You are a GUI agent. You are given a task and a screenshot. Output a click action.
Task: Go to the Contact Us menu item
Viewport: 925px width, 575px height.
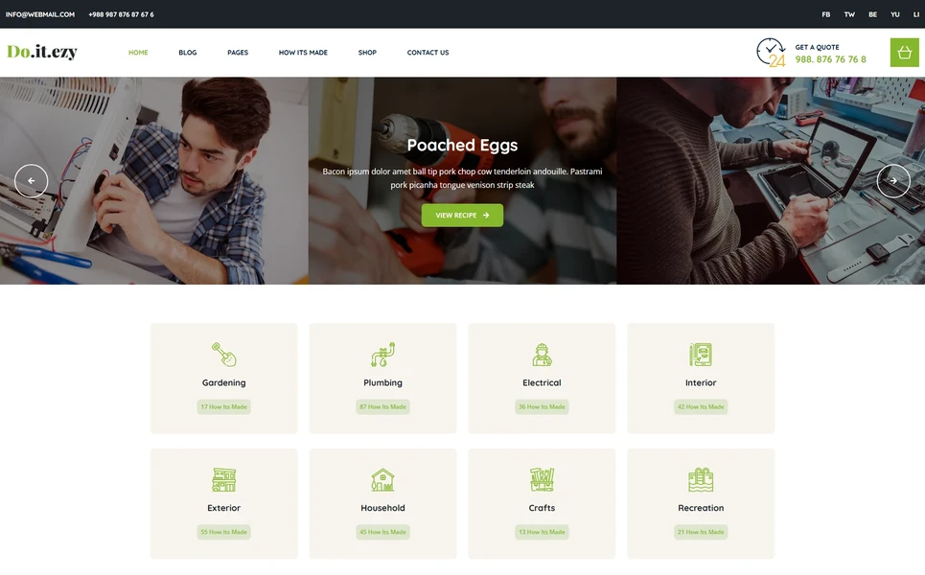428,53
